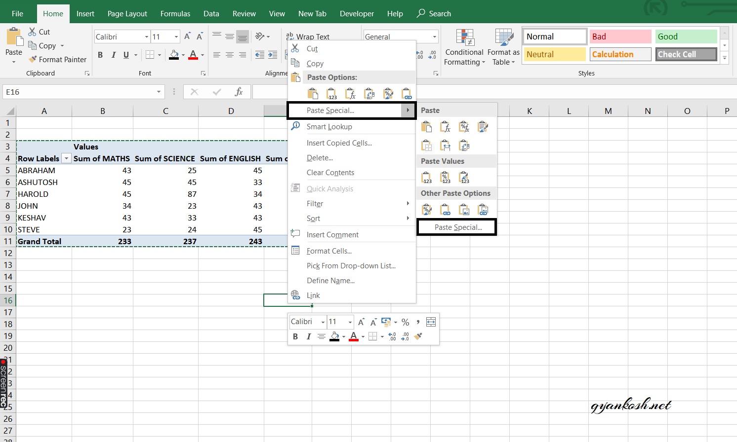
Task: Click Paste Special in the context menu
Action: [x=330, y=110]
